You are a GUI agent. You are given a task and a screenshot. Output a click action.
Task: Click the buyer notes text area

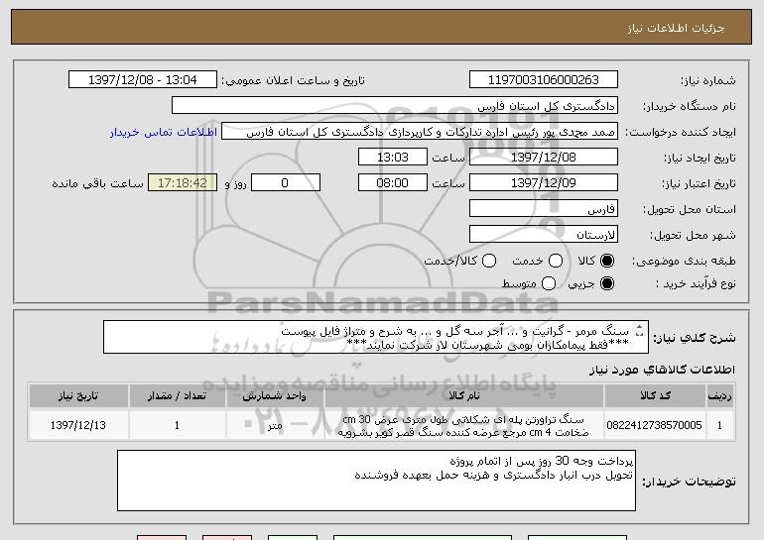coord(376,481)
